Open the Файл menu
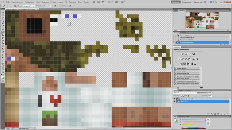 click(x=8, y=2)
